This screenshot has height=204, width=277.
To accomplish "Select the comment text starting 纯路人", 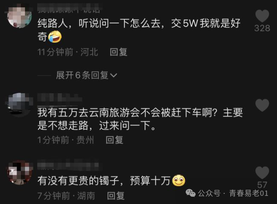I will click(x=139, y=30).
